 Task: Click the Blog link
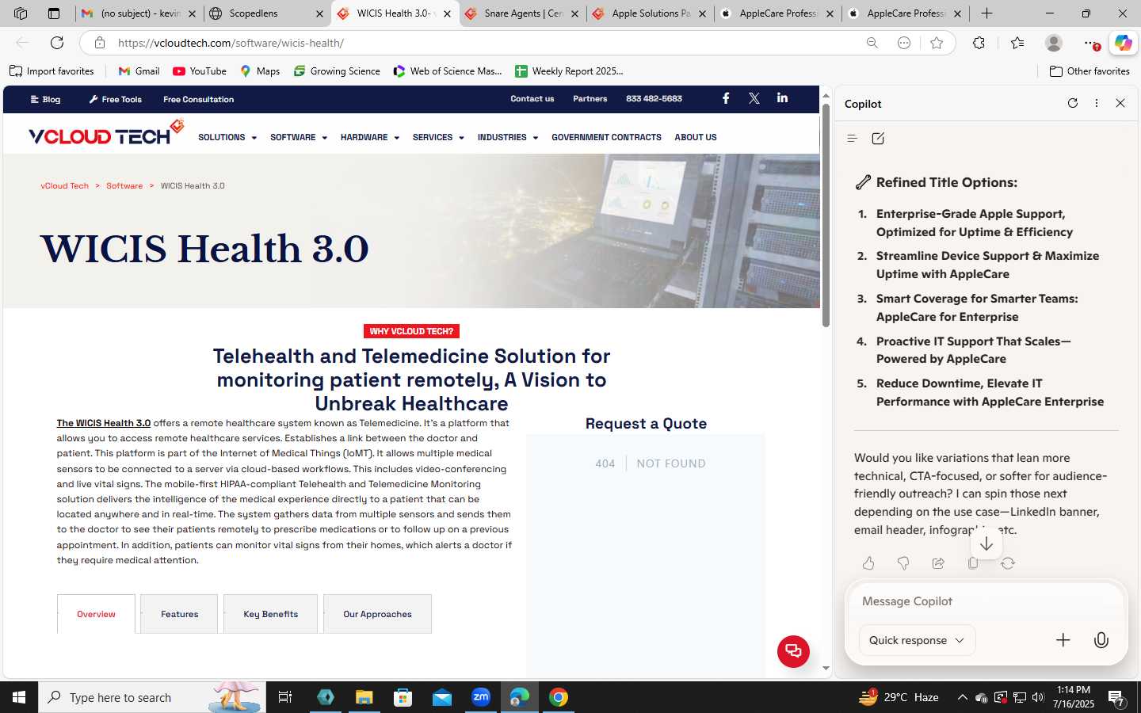45,99
